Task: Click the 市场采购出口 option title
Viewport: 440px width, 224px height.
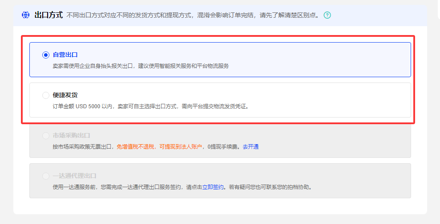Action: click(x=71, y=136)
